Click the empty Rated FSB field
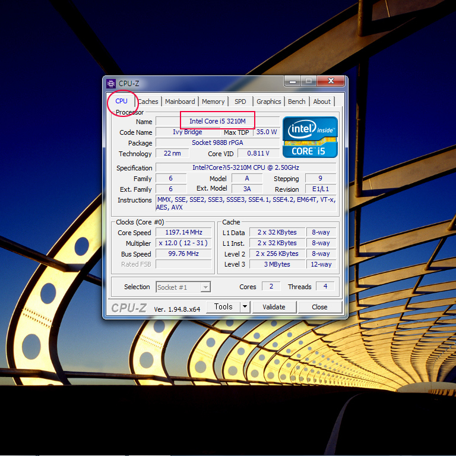456x456 pixels. click(183, 264)
